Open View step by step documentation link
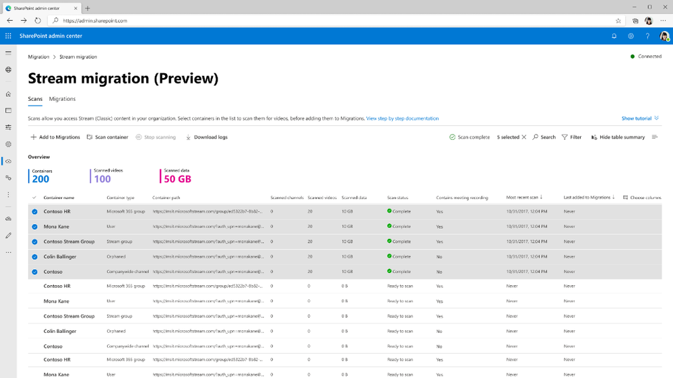673x378 pixels. click(402, 118)
